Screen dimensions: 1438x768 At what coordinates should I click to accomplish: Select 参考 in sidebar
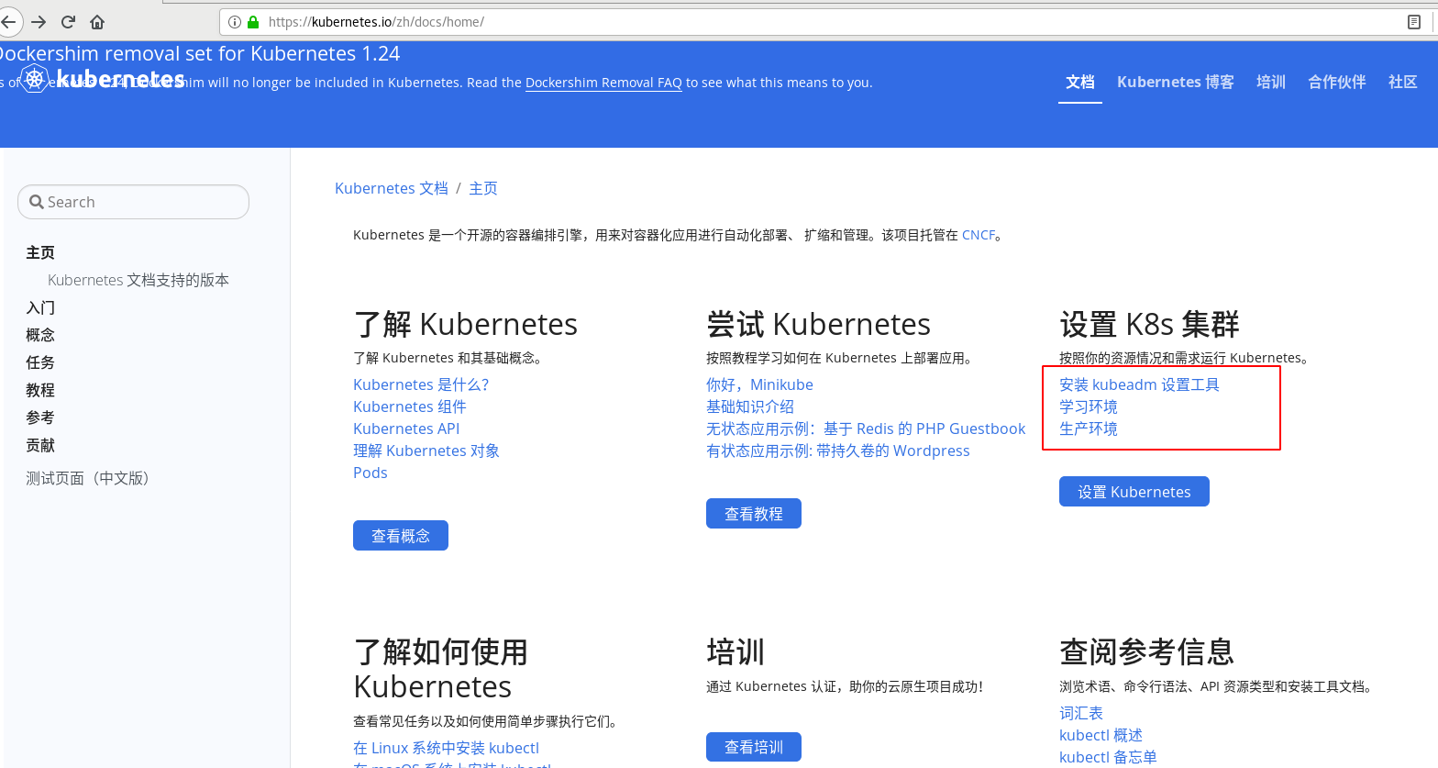click(40, 417)
